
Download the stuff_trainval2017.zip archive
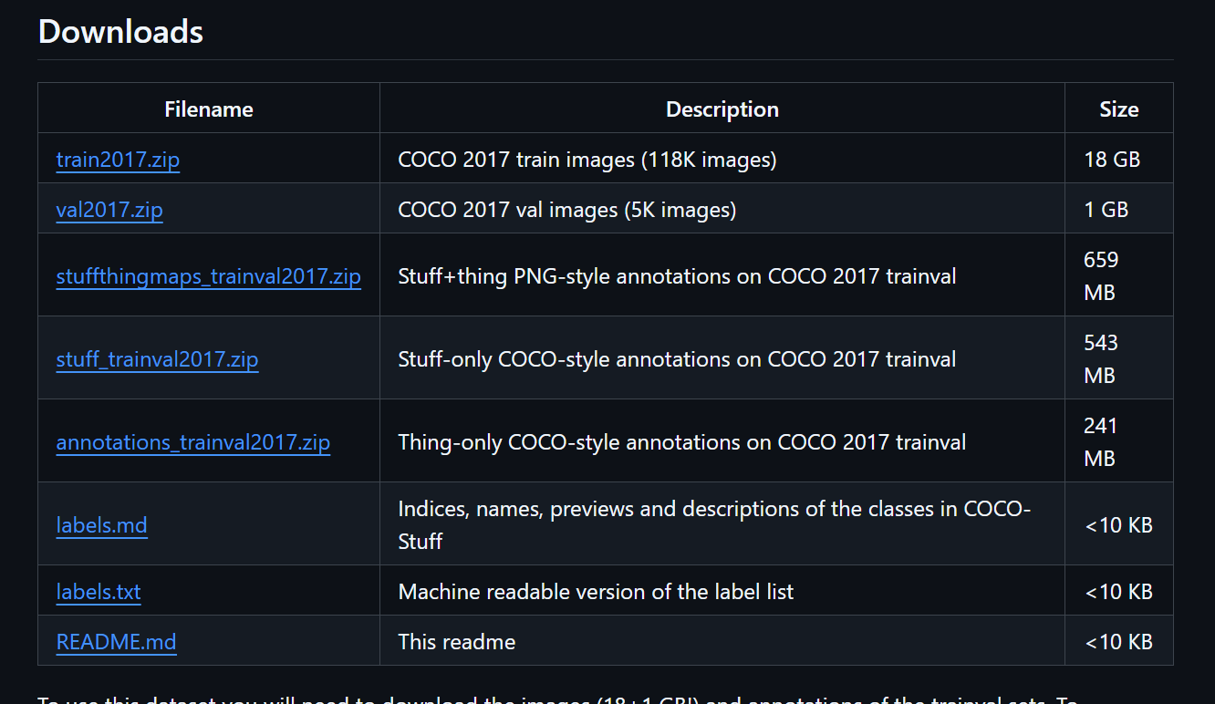[x=157, y=358]
